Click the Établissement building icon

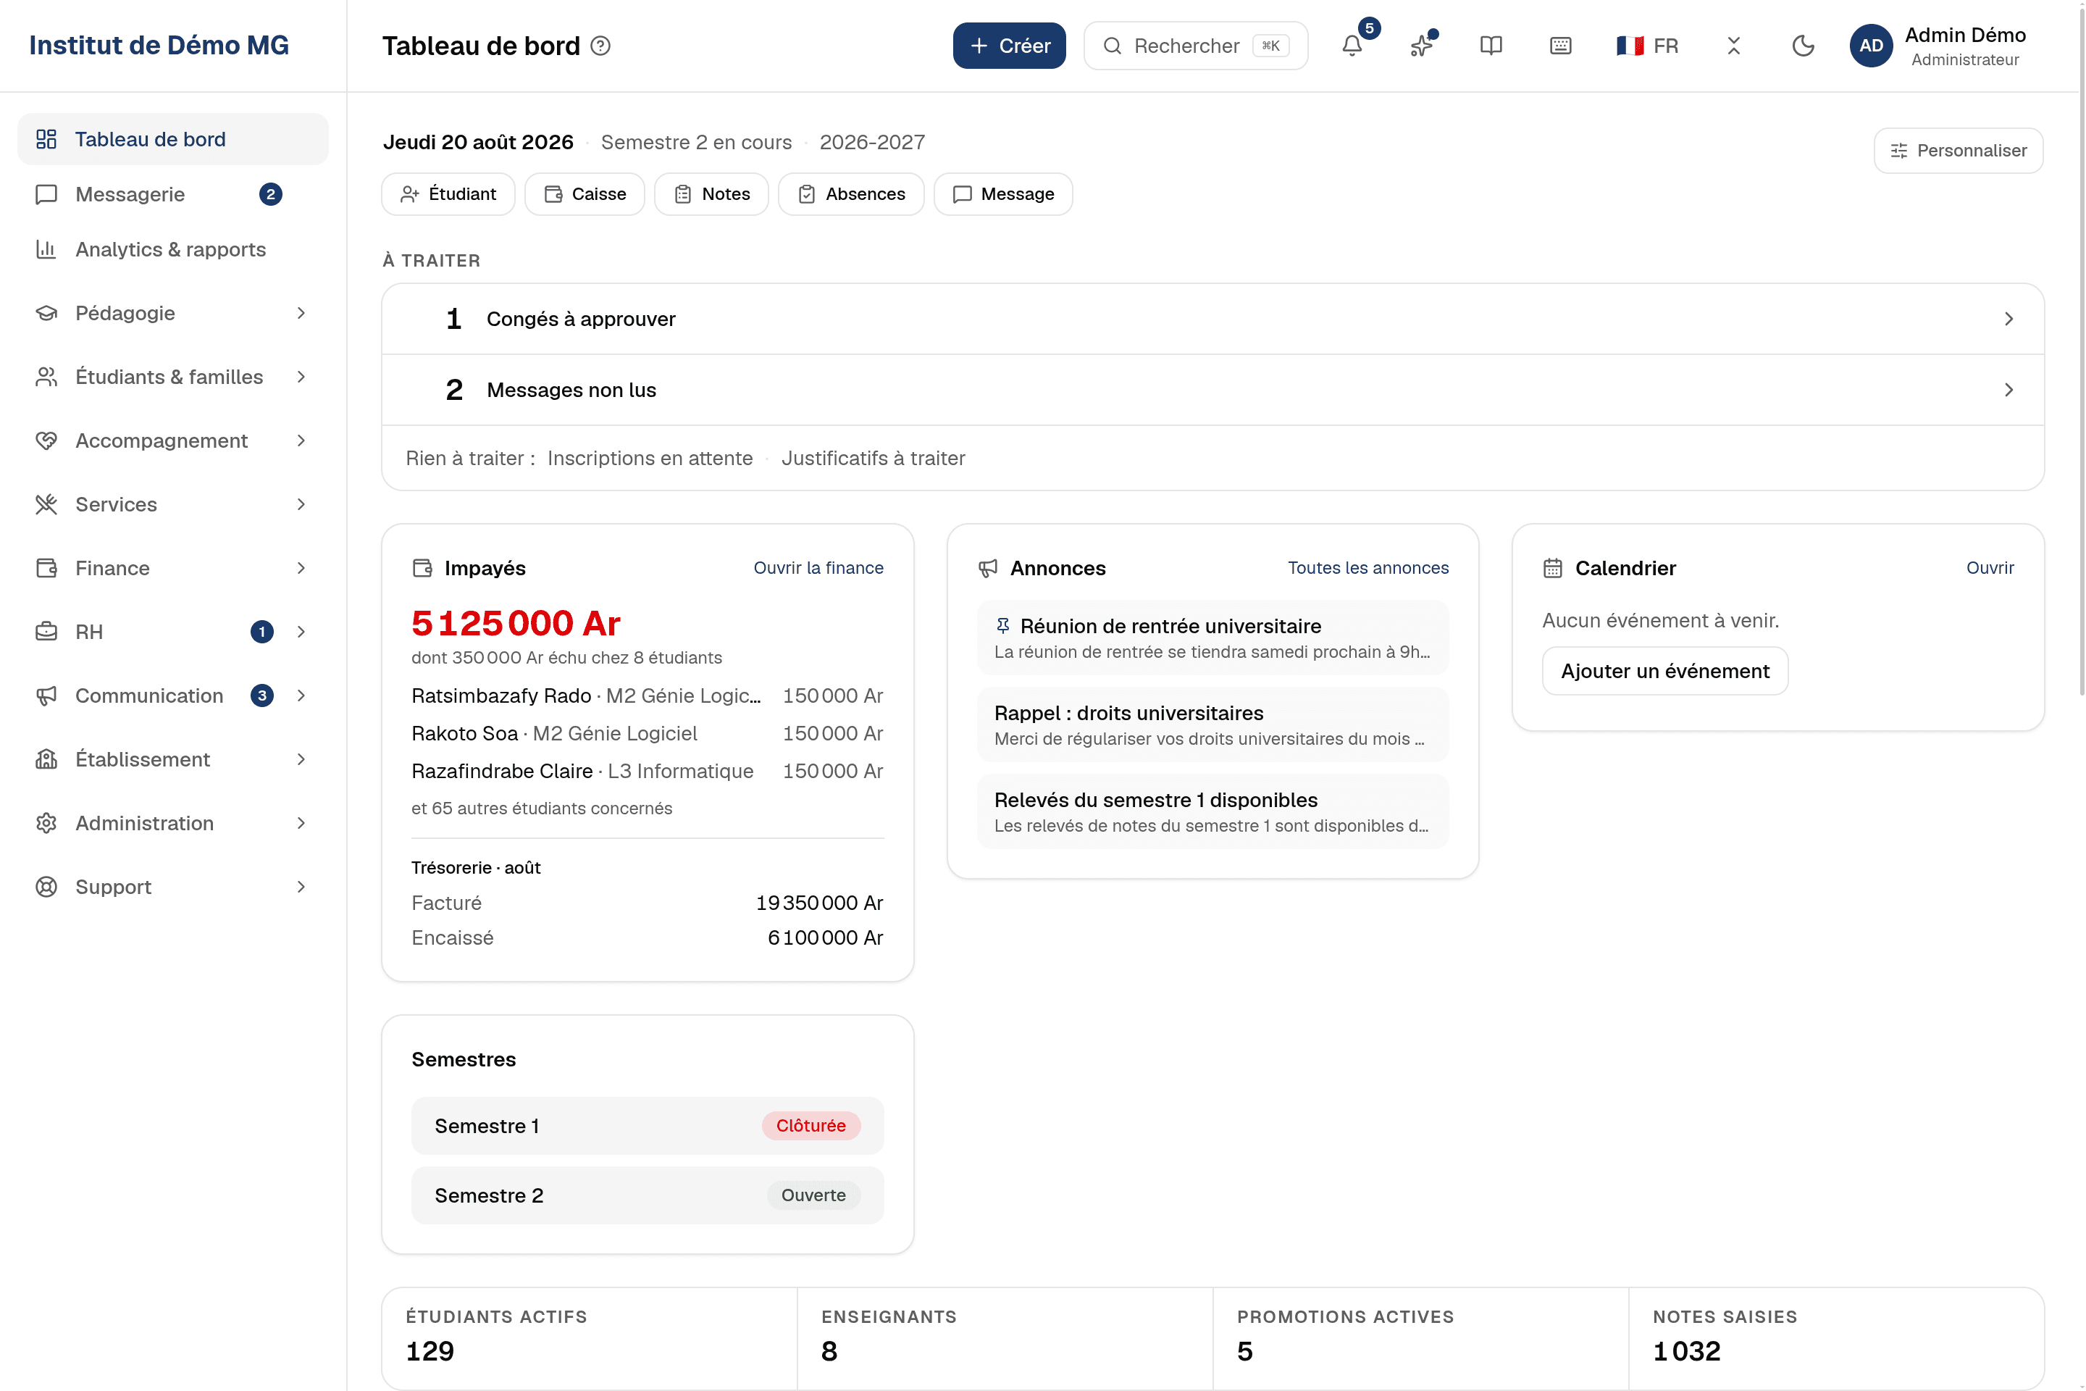coord(46,760)
